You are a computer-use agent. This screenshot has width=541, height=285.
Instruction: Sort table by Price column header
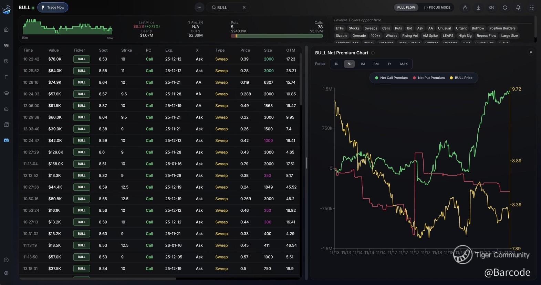pos(245,50)
